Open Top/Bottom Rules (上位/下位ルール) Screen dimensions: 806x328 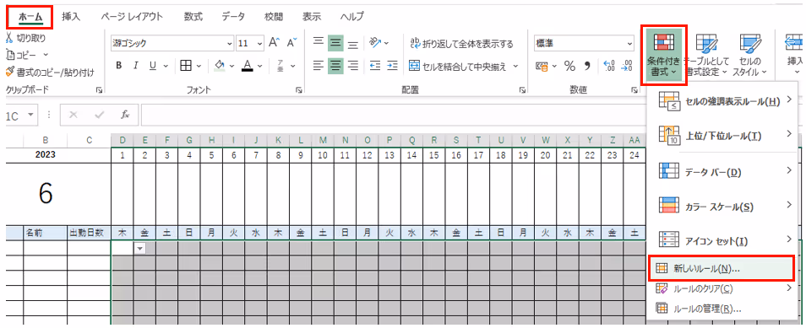(725, 136)
